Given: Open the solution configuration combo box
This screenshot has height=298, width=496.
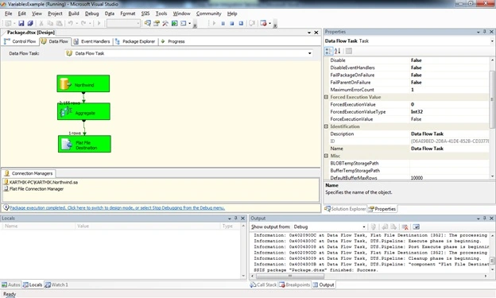Looking at the screenshot, I should tap(123, 23).
